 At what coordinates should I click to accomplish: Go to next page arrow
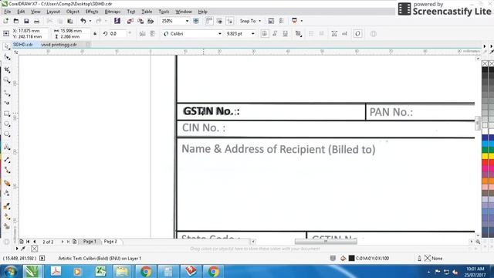(x=63, y=242)
